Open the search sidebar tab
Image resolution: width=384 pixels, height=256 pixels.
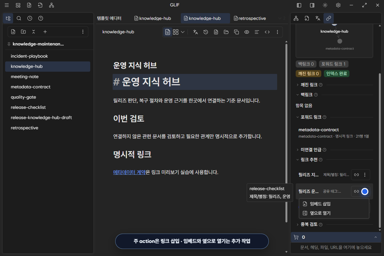(x=19, y=18)
